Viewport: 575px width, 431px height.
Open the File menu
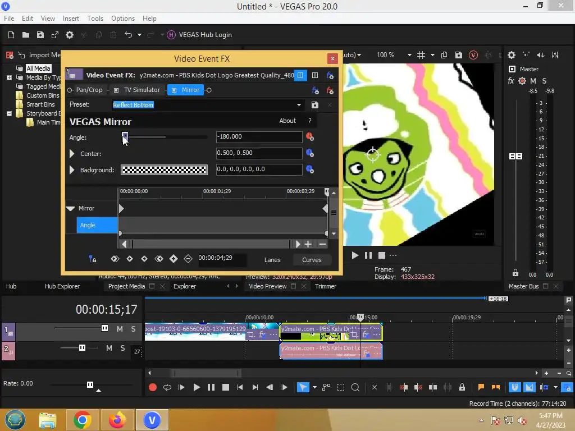point(9,19)
